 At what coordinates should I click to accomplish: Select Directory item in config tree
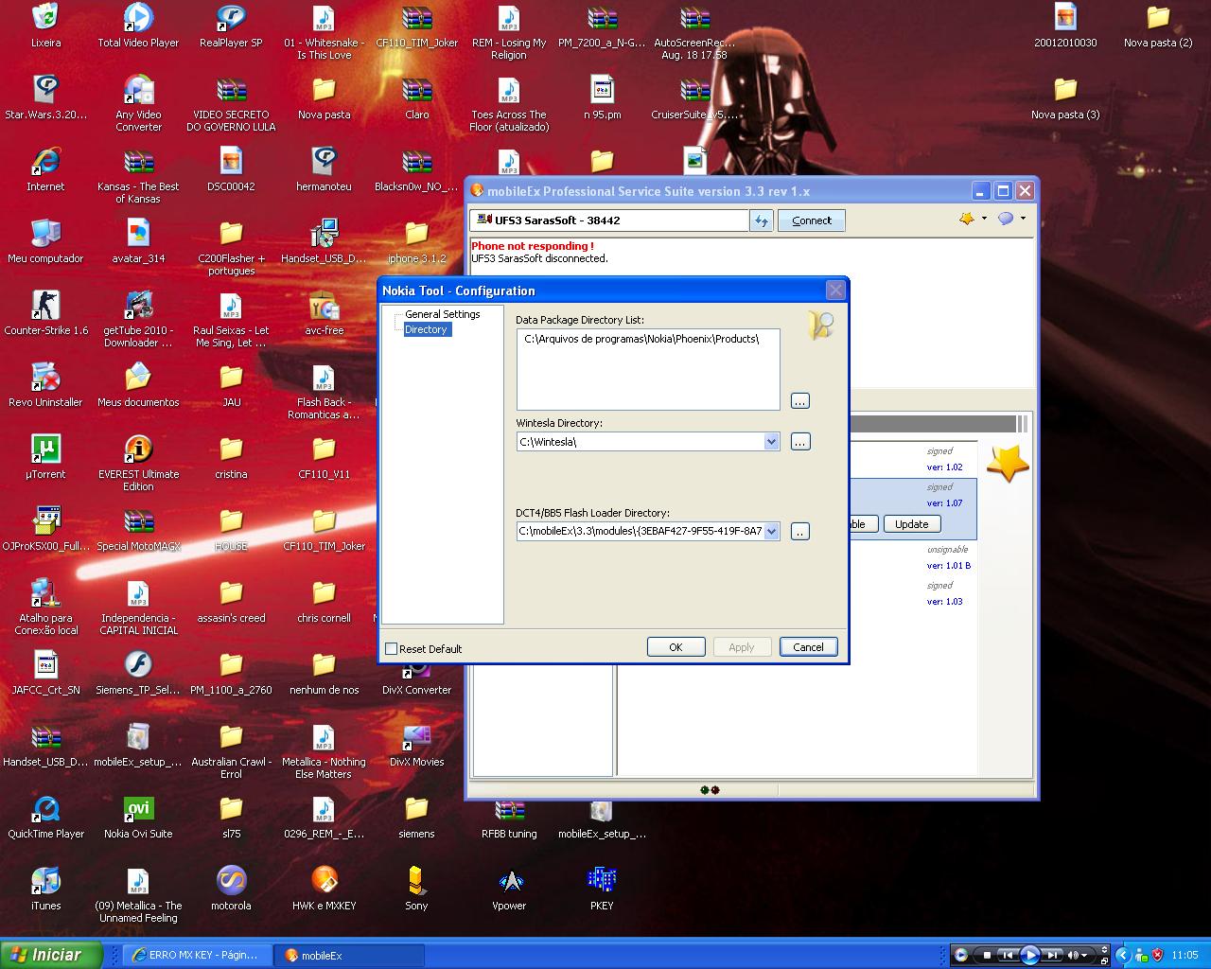point(426,329)
